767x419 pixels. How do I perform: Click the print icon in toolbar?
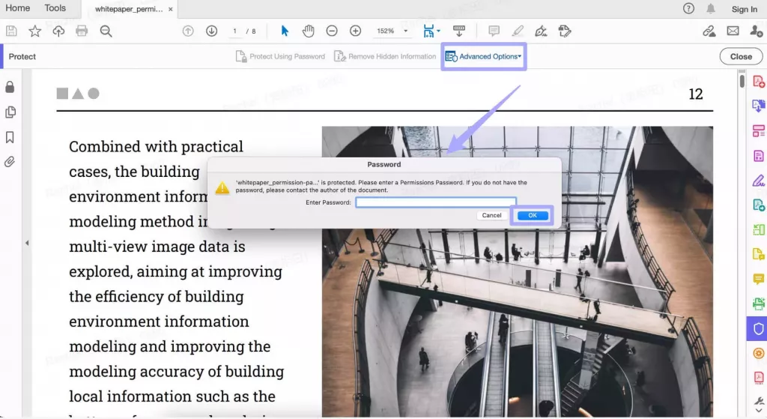point(82,31)
